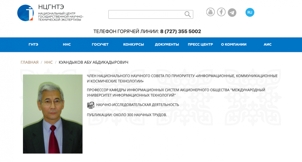Image resolution: width=302 pixels, height=162 pixels.
Task: Open the ПРЕСС ЦЕНТР menu item
Action: point(200,44)
